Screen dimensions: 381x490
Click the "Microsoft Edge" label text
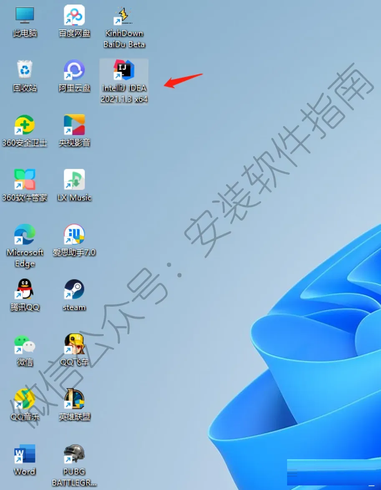(x=25, y=258)
